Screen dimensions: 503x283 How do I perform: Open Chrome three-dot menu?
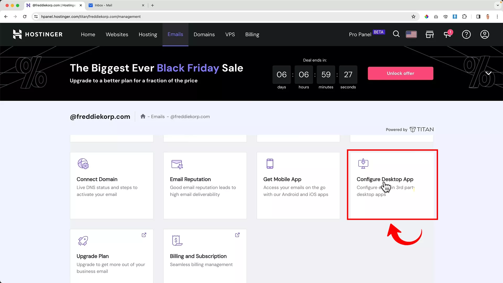(x=497, y=17)
